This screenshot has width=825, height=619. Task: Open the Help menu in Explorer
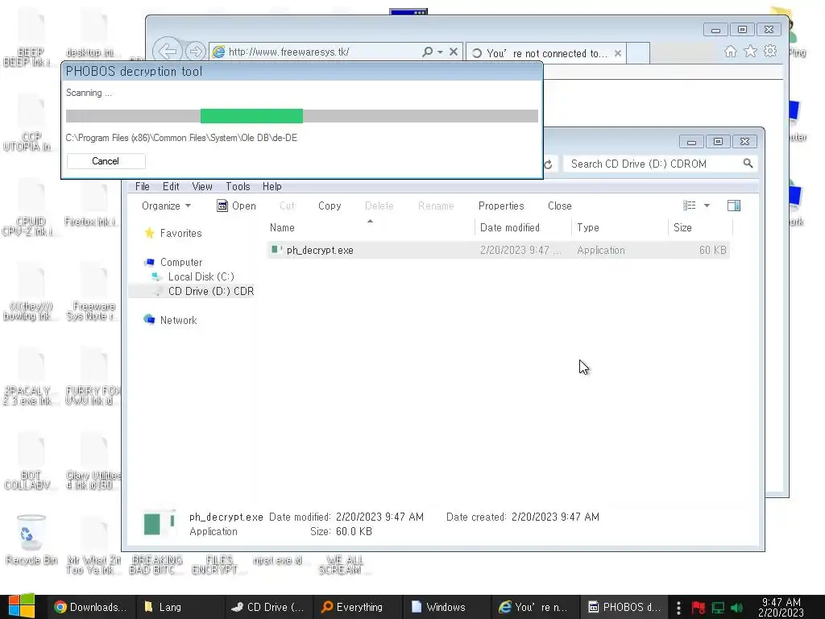click(x=272, y=186)
